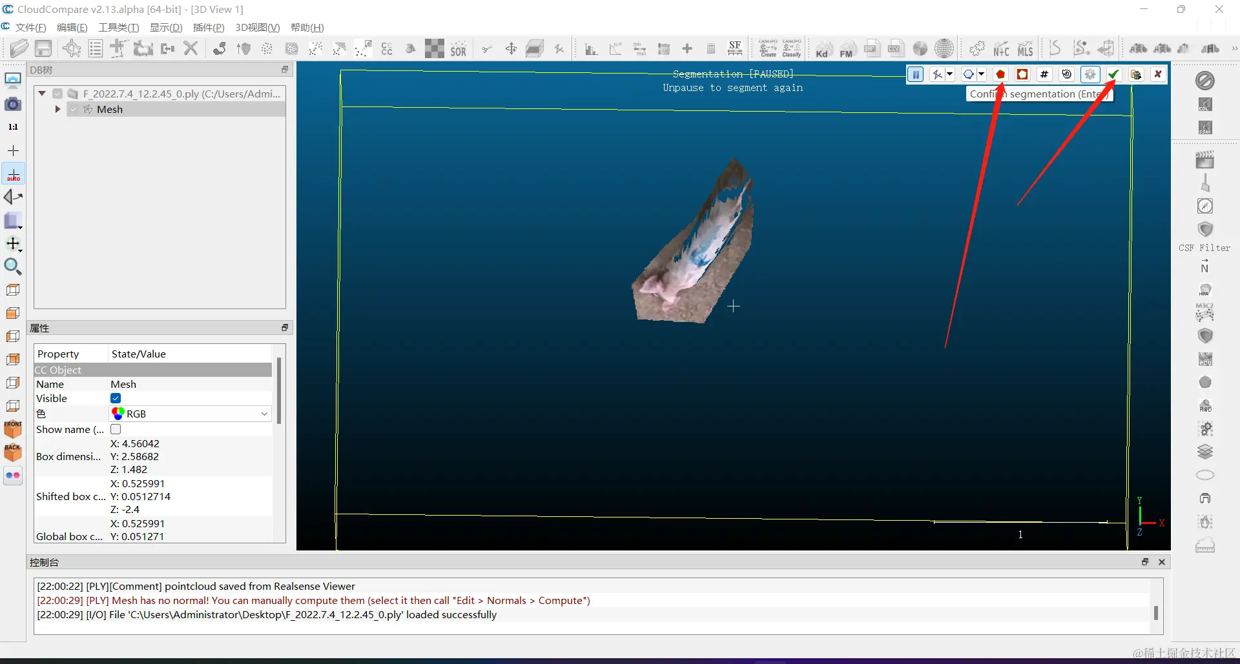Open the polyline selection mode dropdown arrow
Viewport: 1240px width, 664px height.
(949, 74)
